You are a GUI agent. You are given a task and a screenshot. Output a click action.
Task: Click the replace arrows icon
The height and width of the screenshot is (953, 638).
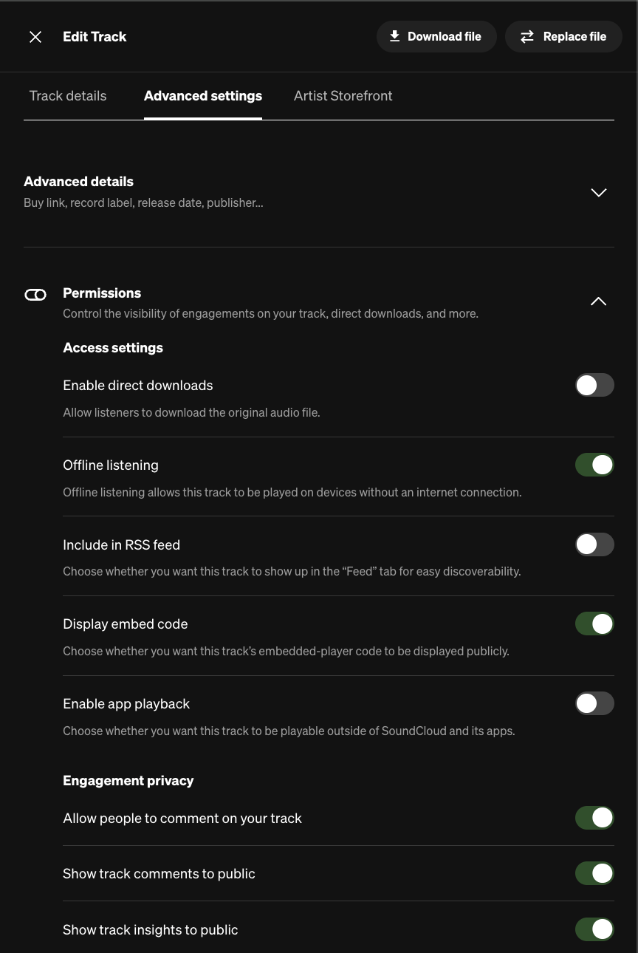(x=526, y=37)
